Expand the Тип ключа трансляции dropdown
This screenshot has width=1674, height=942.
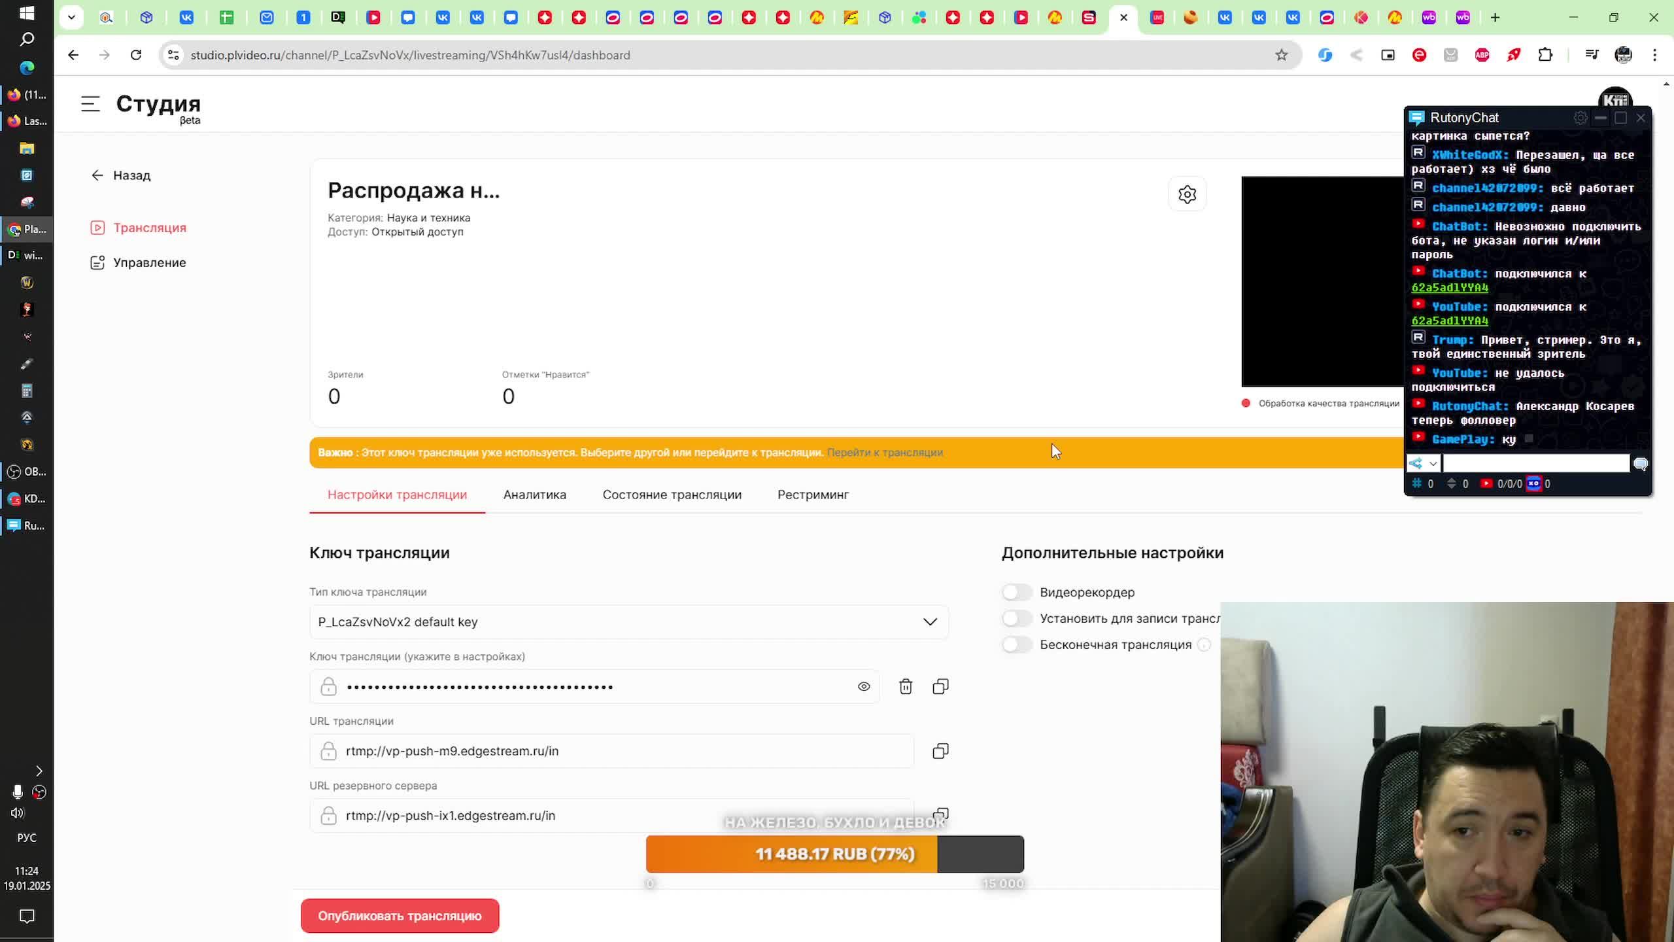click(x=929, y=621)
